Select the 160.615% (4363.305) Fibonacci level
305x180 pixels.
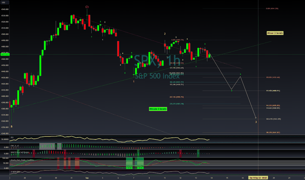coord(273,119)
